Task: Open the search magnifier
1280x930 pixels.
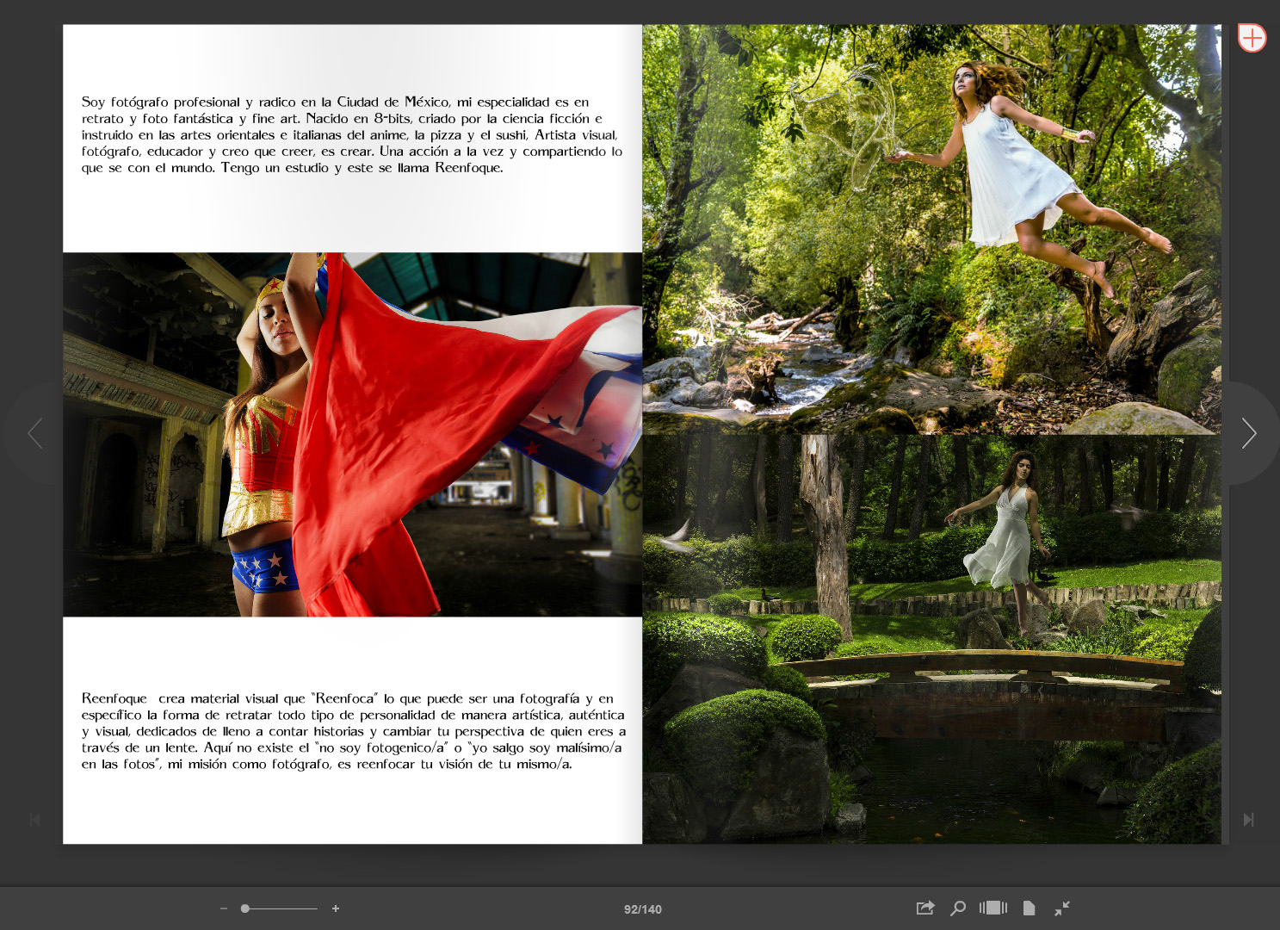Action: click(x=958, y=908)
